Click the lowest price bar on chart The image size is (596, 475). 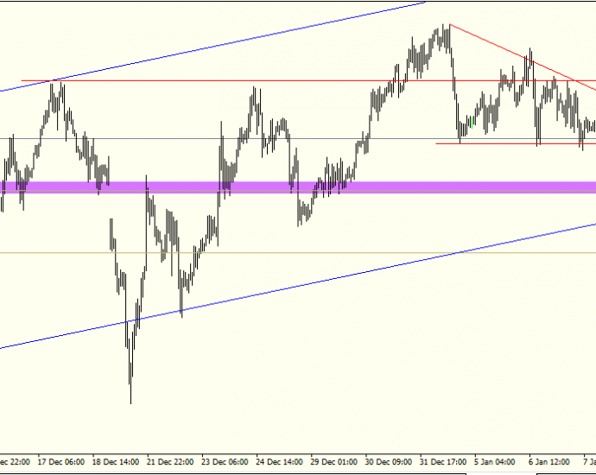tap(130, 382)
